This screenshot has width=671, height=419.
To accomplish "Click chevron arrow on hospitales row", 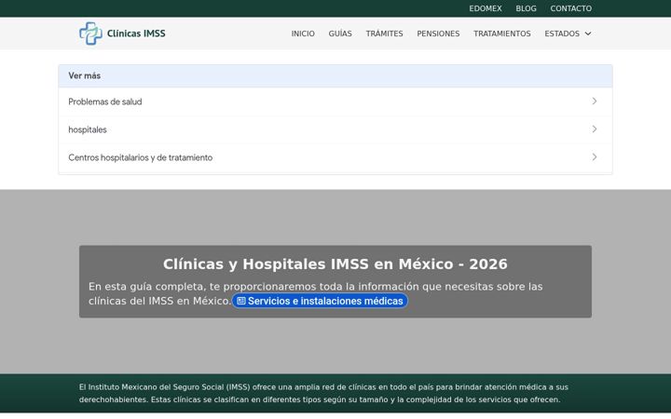I will [595, 129].
